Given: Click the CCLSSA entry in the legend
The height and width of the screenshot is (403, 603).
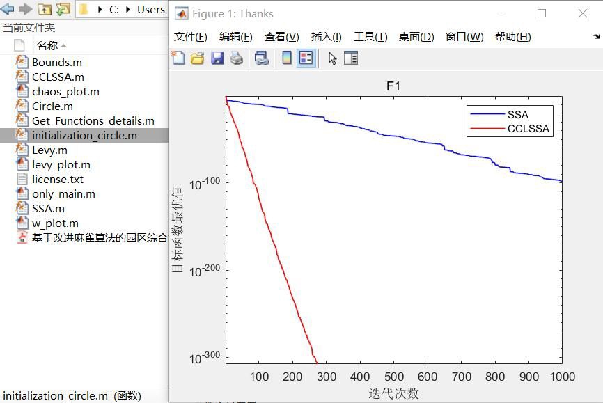Looking at the screenshot, I should tap(528, 129).
